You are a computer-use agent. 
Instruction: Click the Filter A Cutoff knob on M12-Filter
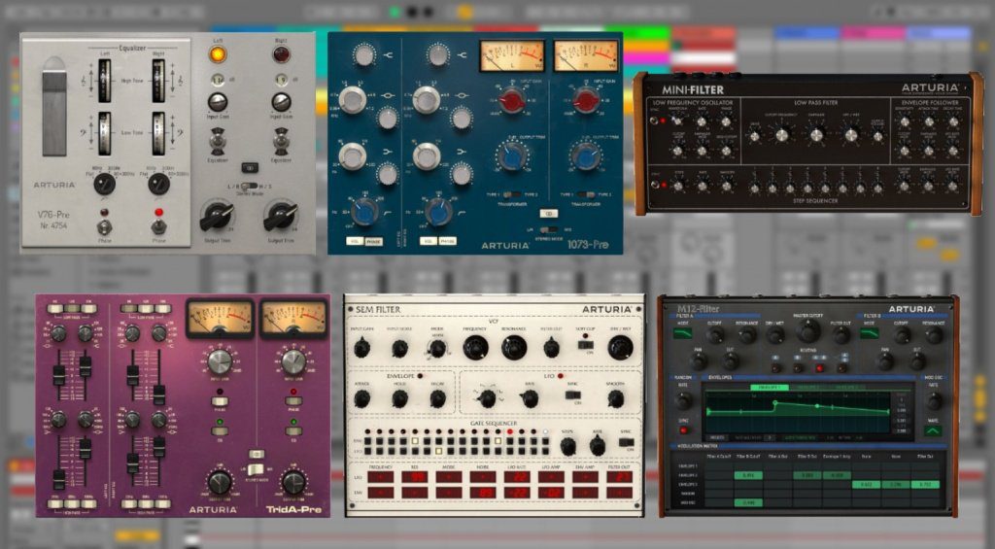(715, 335)
